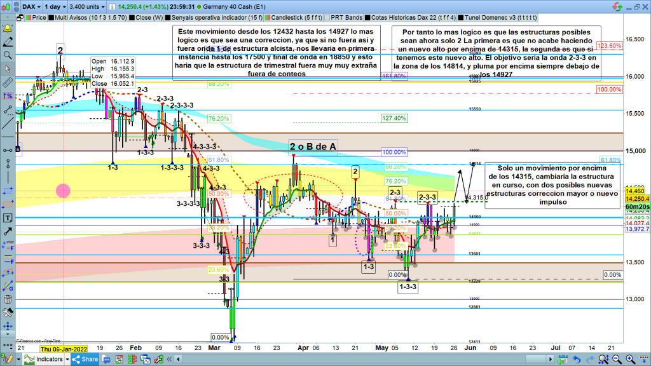This screenshot has width=651, height=366.
Task: Toggle the Price legend color box
Action: [27, 18]
